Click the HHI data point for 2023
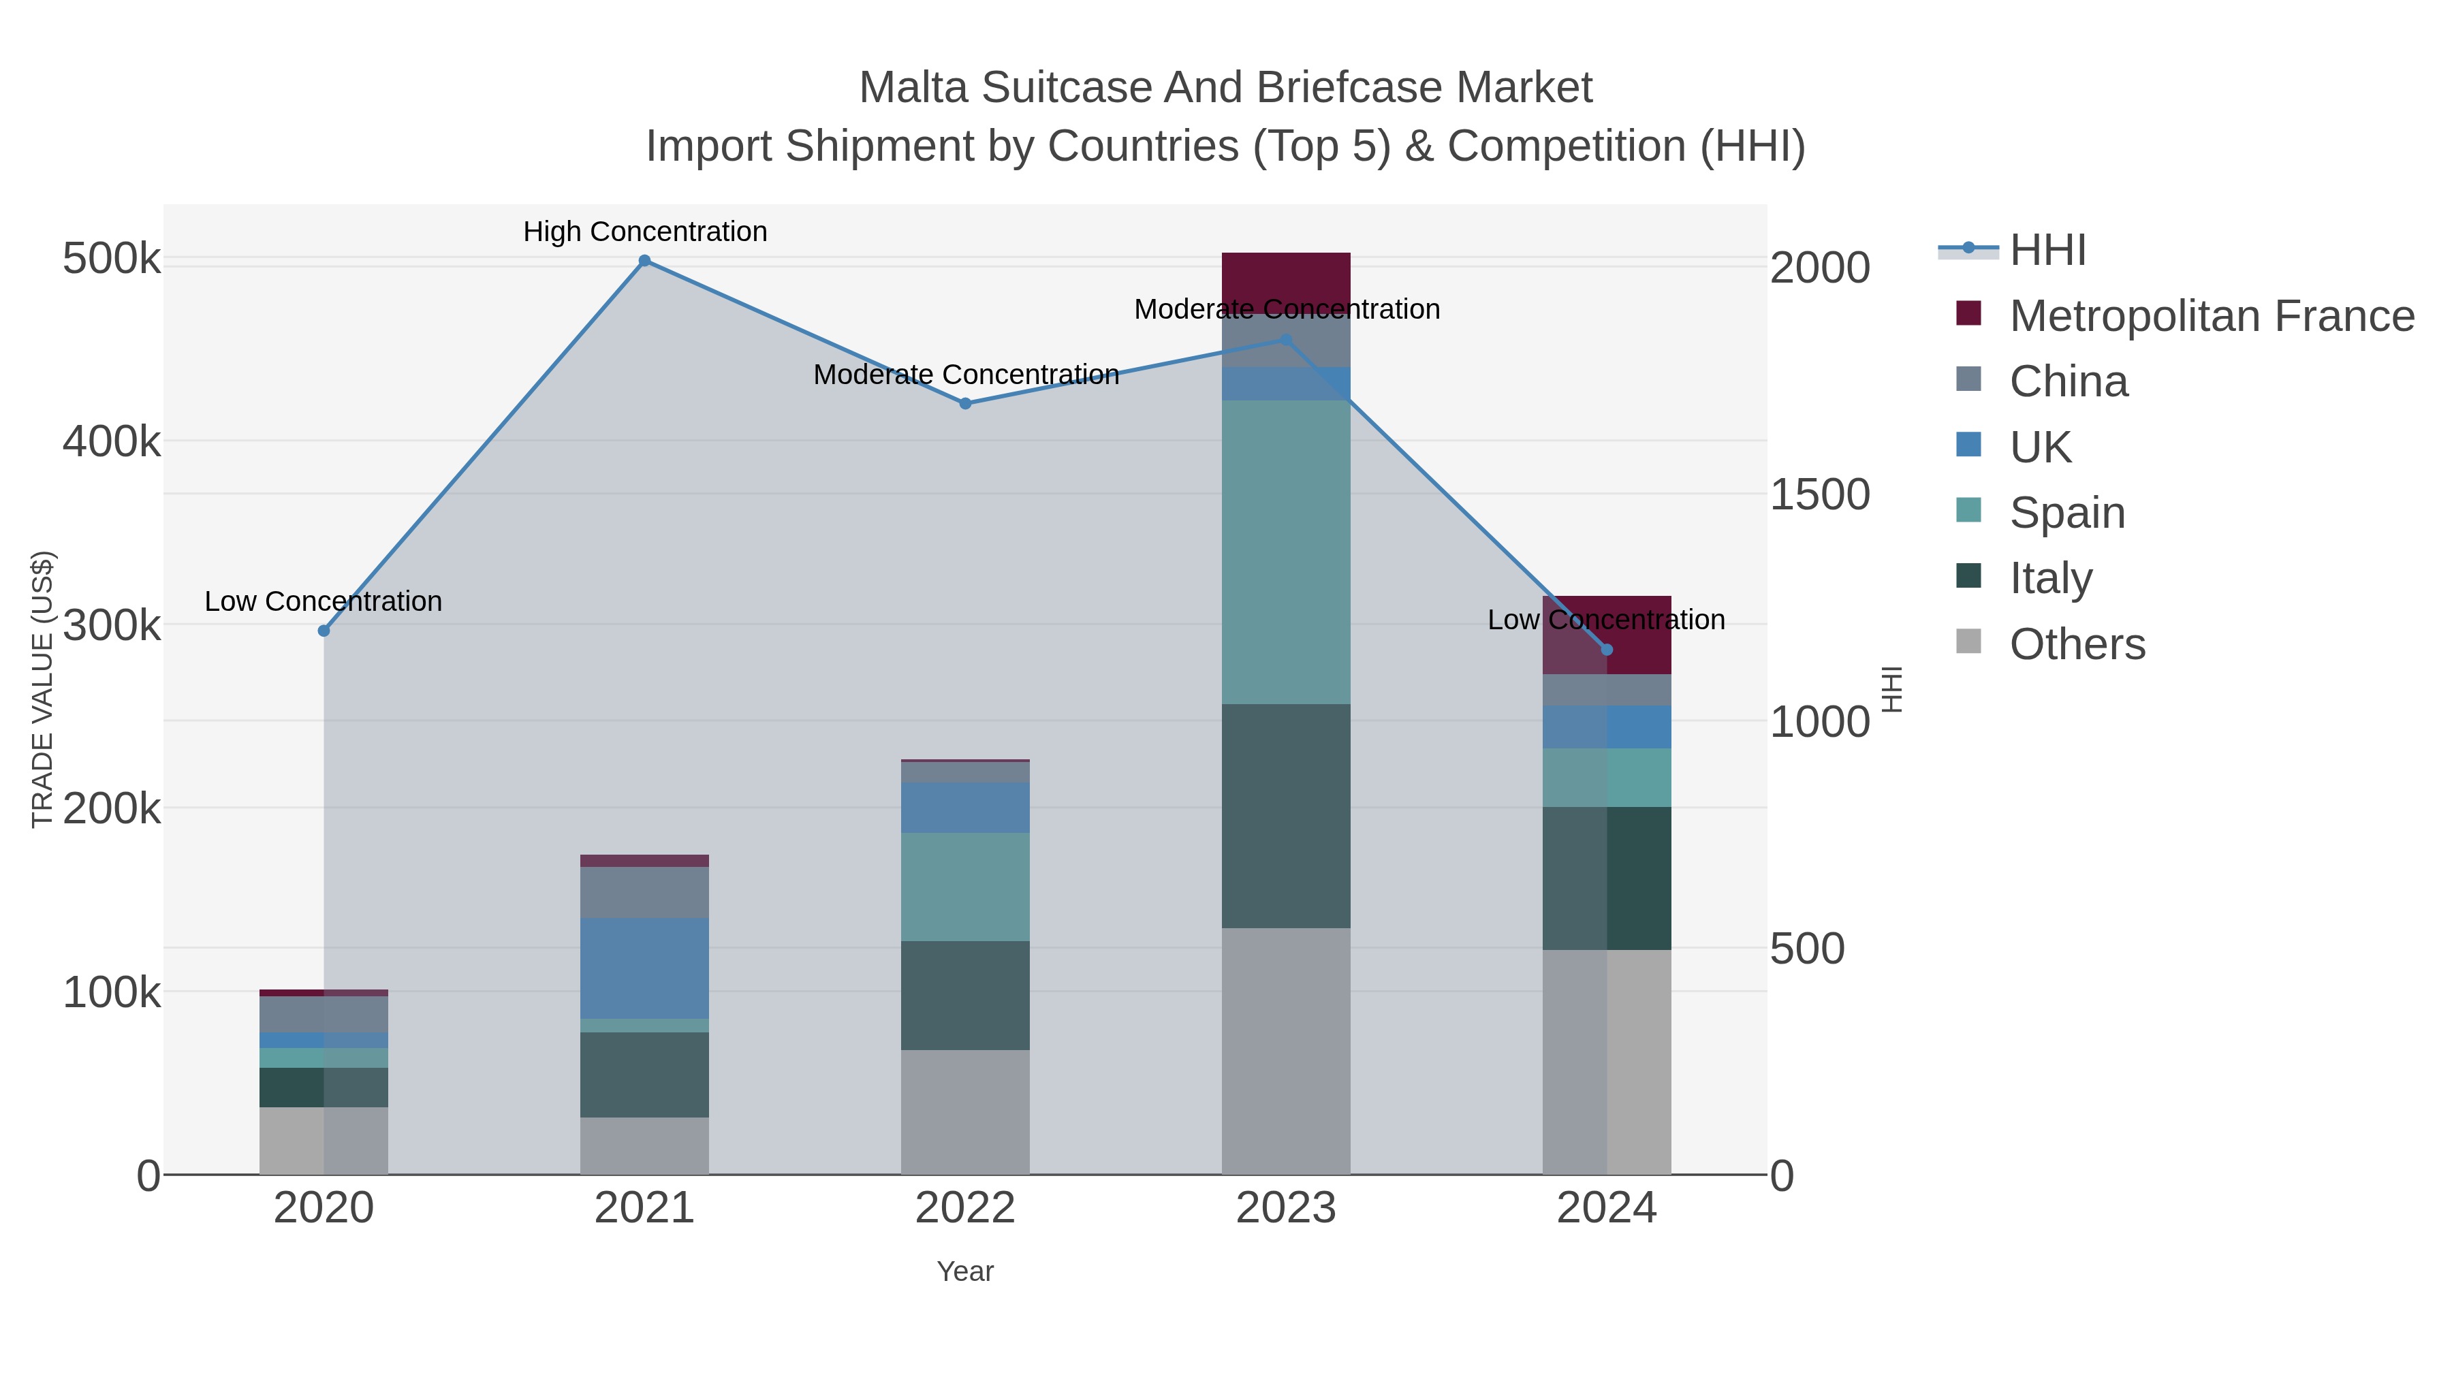 pos(1286,340)
